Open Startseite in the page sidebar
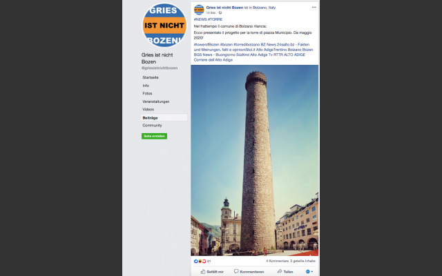The height and width of the screenshot is (276, 442). [151, 77]
